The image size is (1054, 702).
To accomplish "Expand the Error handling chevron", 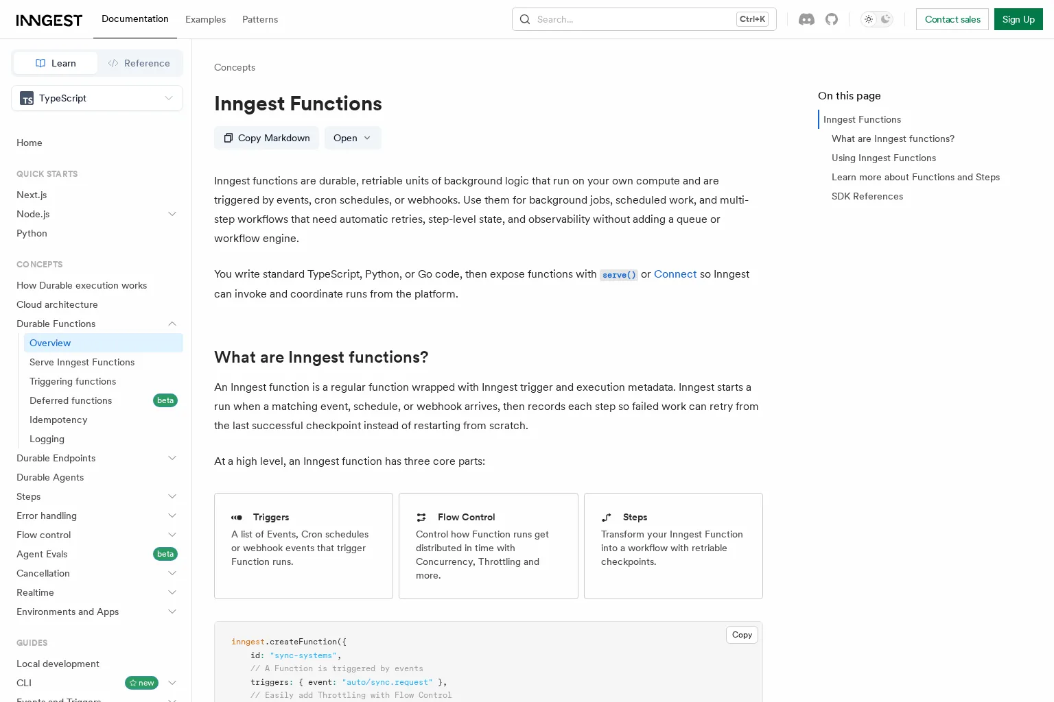I will click(172, 516).
